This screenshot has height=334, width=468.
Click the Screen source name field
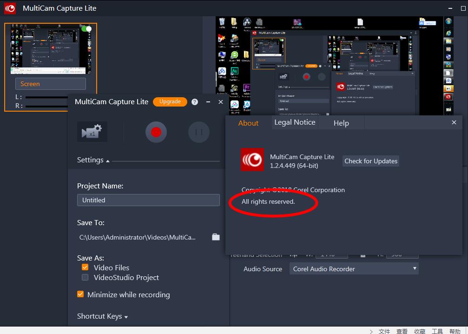[x=51, y=84]
